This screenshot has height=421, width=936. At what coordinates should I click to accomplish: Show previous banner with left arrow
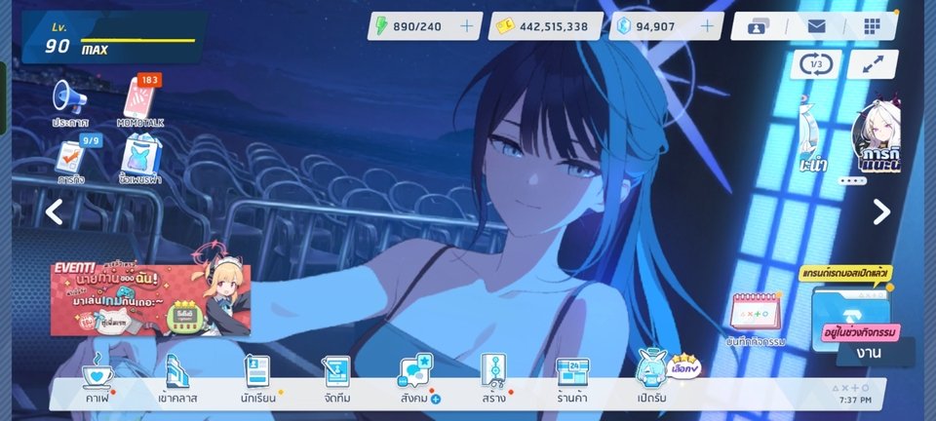click(x=55, y=211)
